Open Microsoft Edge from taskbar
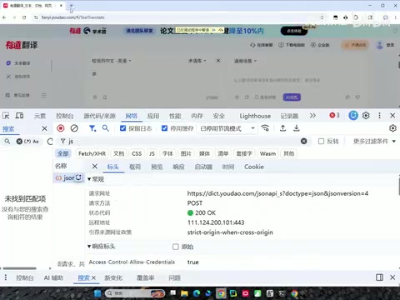The width and height of the screenshot is (400, 300). pos(197,293)
